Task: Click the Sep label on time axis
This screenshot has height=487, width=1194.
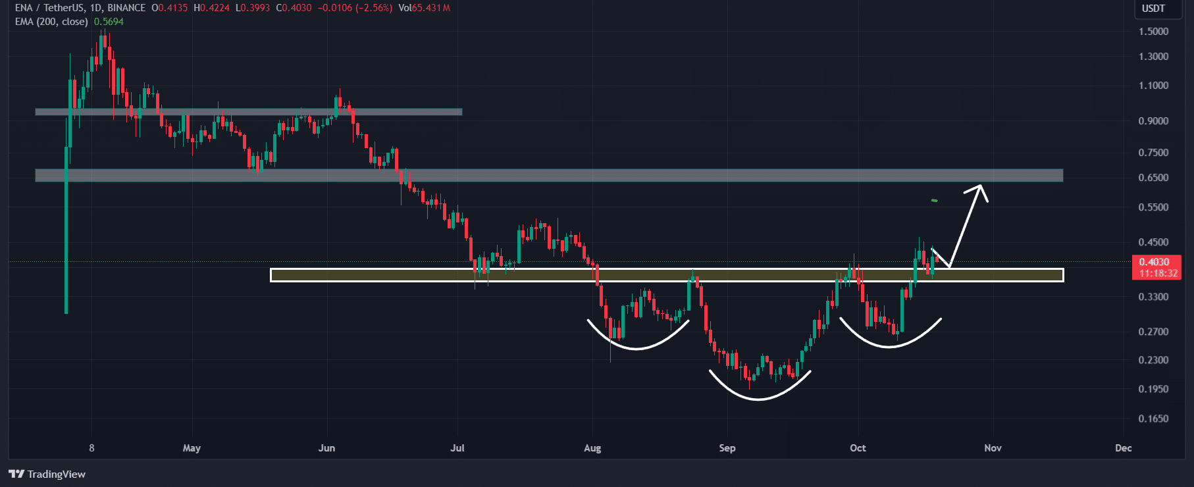Action: (x=727, y=448)
